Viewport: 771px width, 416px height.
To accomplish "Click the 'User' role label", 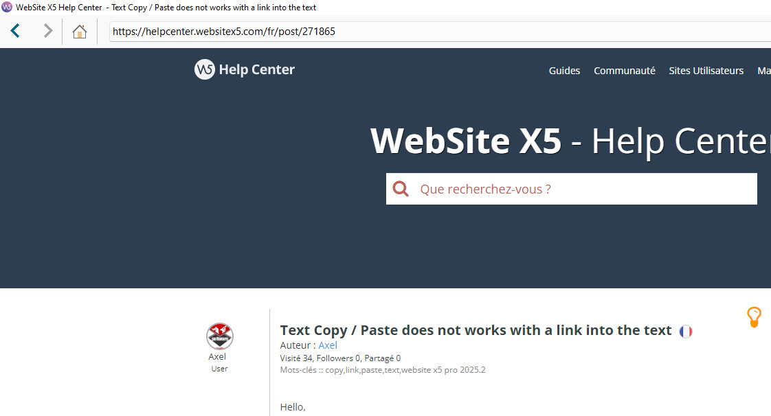I will coord(219,369).
